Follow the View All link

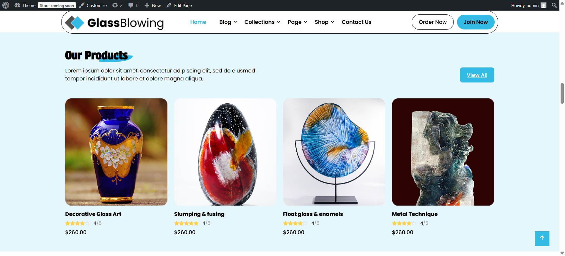point(477,75)
